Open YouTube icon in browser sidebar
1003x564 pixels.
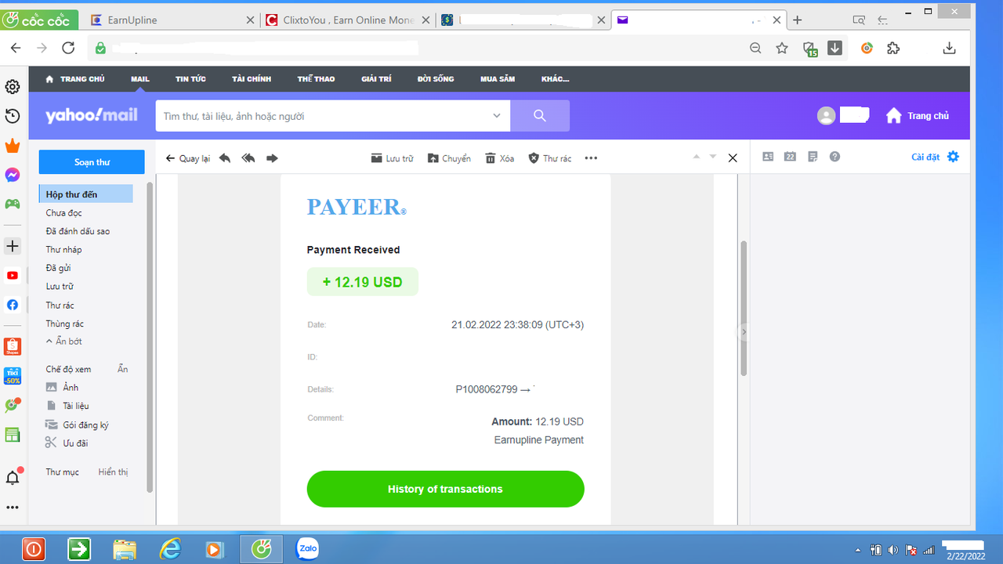pos(13,276)
